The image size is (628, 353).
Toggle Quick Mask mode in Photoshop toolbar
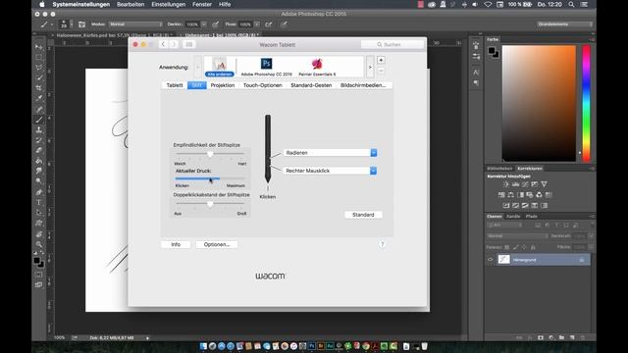pos(39,275)
